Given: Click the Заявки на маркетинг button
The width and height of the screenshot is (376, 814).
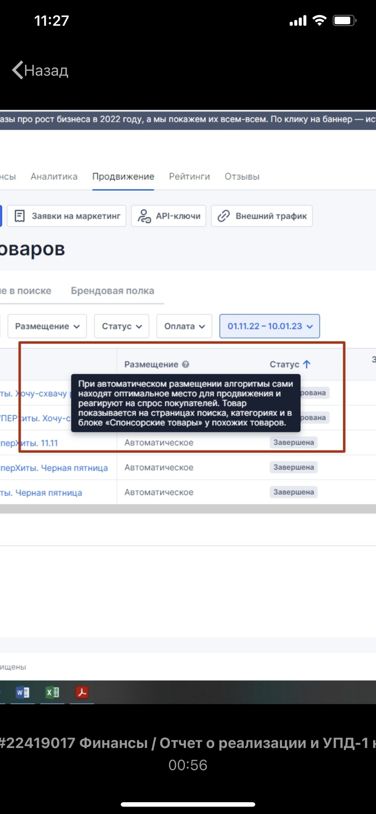Looking at the screenshot, I should pos(67,216).
